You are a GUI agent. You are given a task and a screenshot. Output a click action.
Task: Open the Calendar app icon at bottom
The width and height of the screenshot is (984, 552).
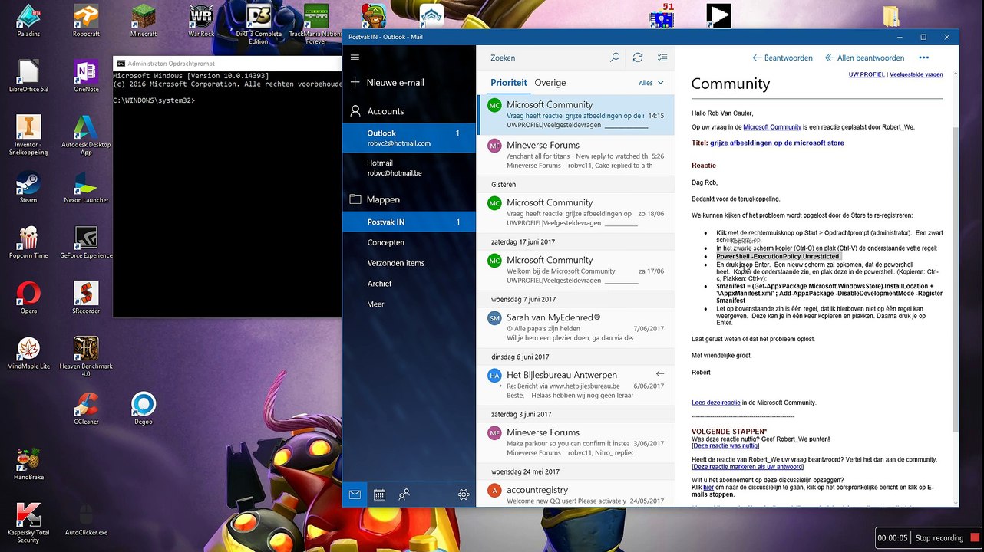(379, 495)
